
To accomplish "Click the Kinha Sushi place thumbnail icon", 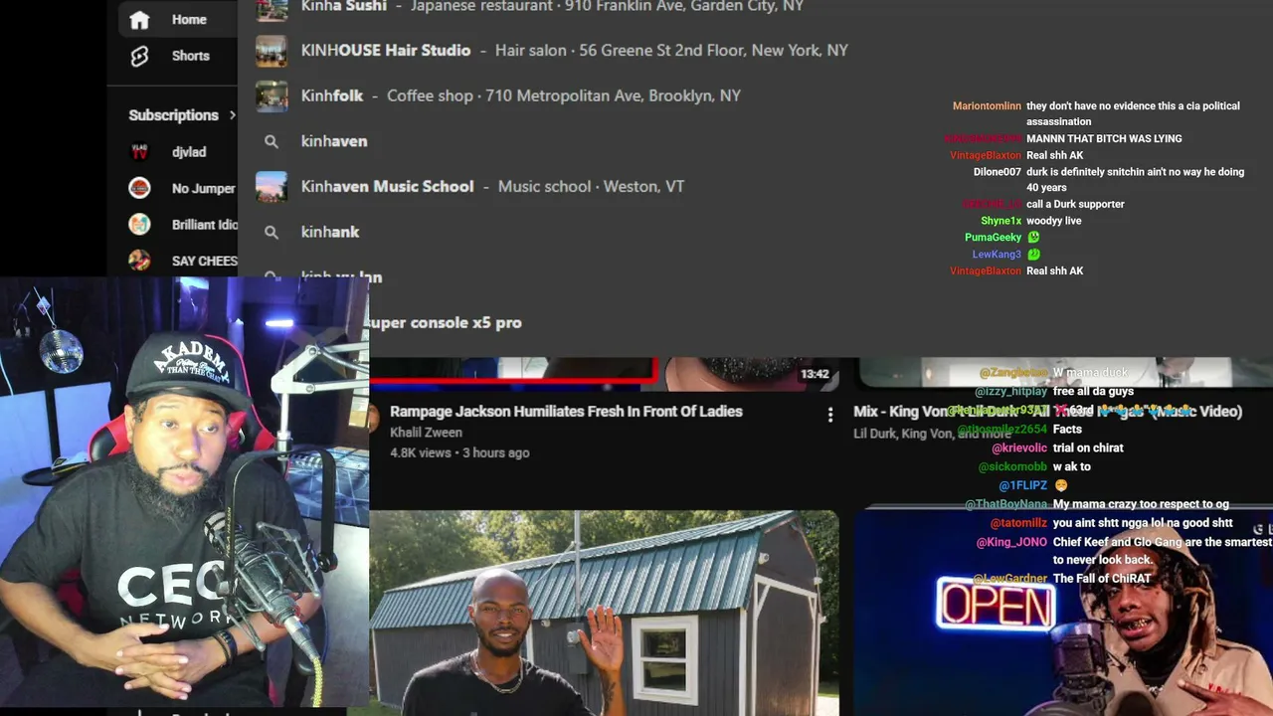I will tap(272, 9).
